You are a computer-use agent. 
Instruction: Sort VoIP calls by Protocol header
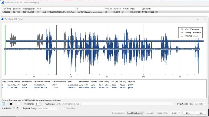tap(108, 9)
